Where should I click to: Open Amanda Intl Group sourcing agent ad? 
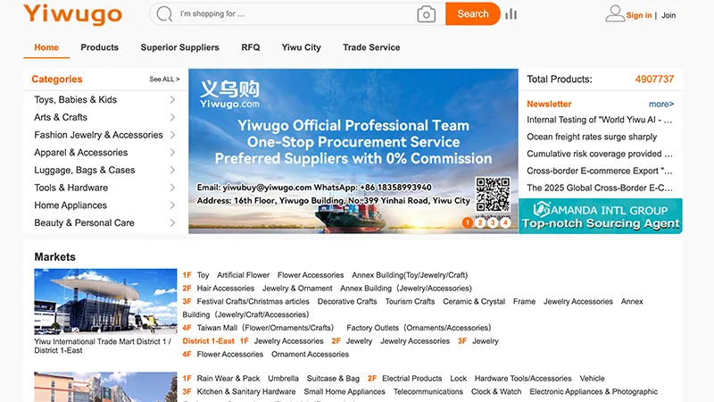pyautogui.click(x=601, y=216)
